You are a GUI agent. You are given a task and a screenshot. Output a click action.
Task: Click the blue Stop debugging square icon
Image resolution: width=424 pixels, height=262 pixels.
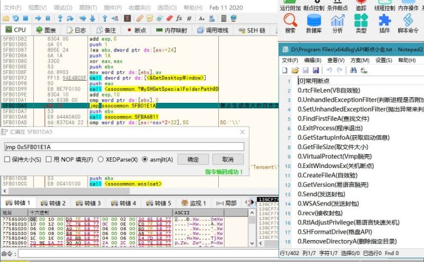[26, 18]
